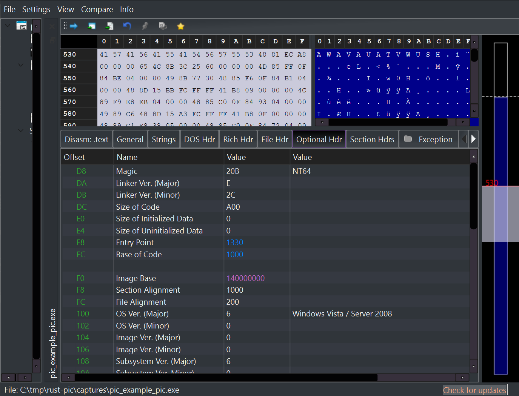Select the Magic row value 20B
519x396 pixels.
(x=233, y=171)
